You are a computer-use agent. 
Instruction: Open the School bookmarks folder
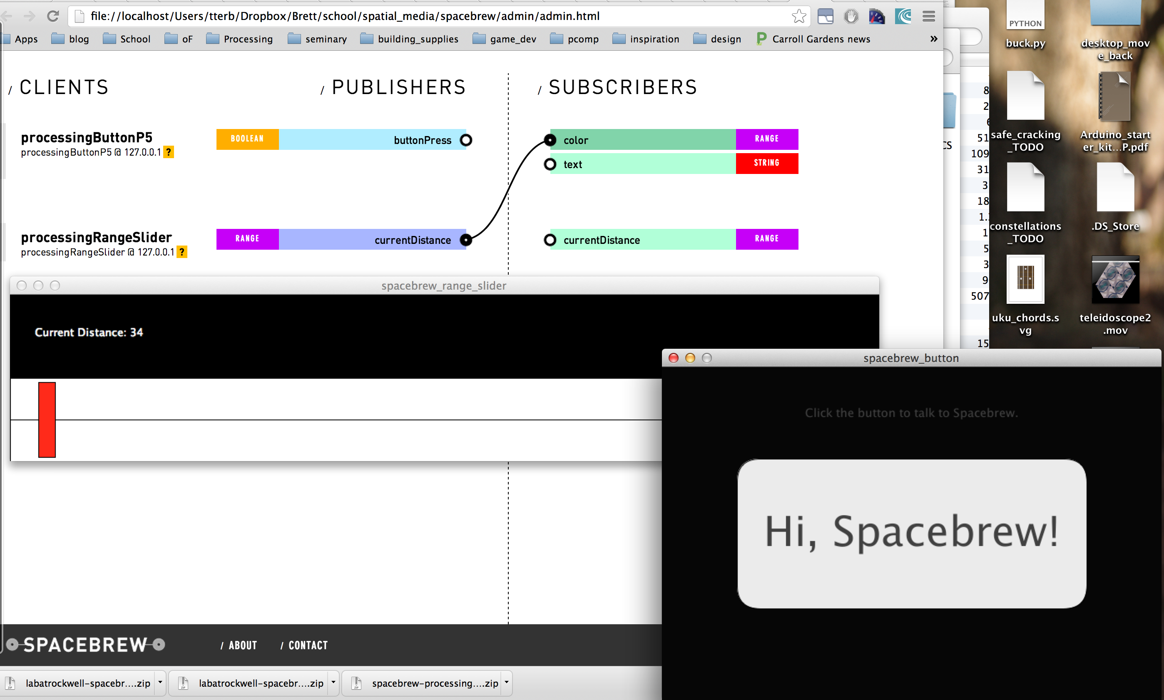click(127, 39)
